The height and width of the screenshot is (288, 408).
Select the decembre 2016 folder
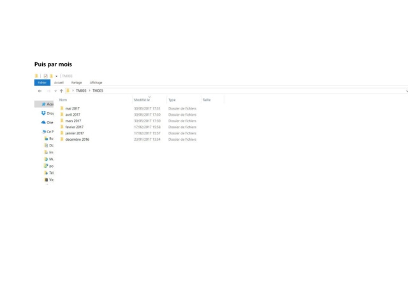pos(77,140)
